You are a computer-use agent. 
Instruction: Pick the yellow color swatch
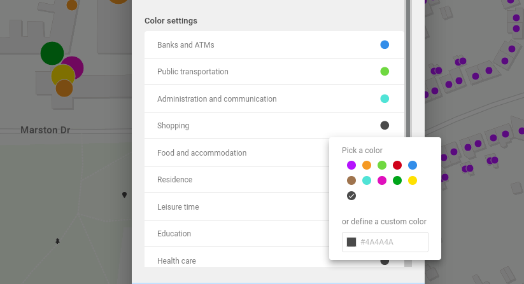click(x=413, y=180)
